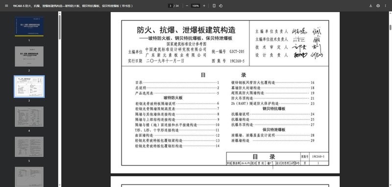
Task: Click the 镀锌钢板风管防火包覆构造 entry
Action: coord(273,83)
